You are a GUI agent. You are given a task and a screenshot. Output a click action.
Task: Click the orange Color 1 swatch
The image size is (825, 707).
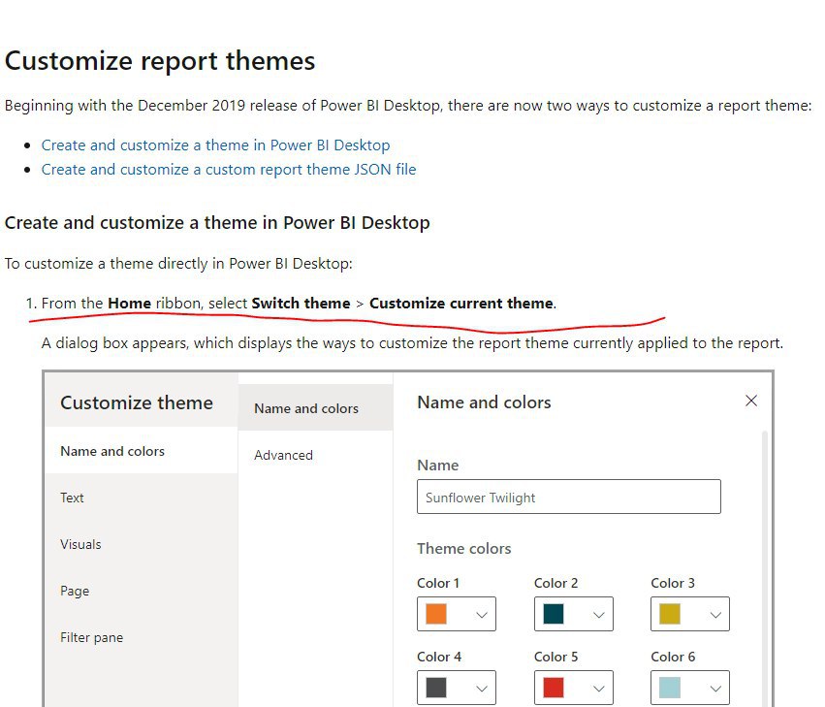pyautogui.click(x=436, y=614)
